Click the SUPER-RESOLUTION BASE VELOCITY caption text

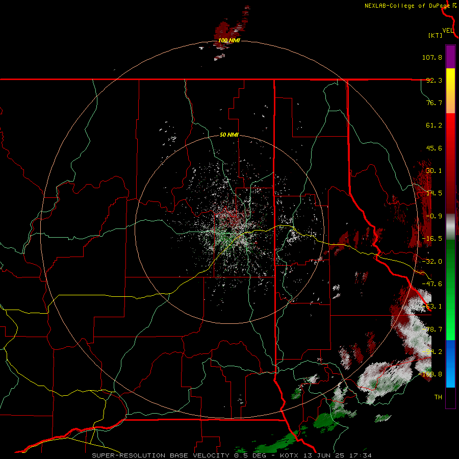coord(161,455)
